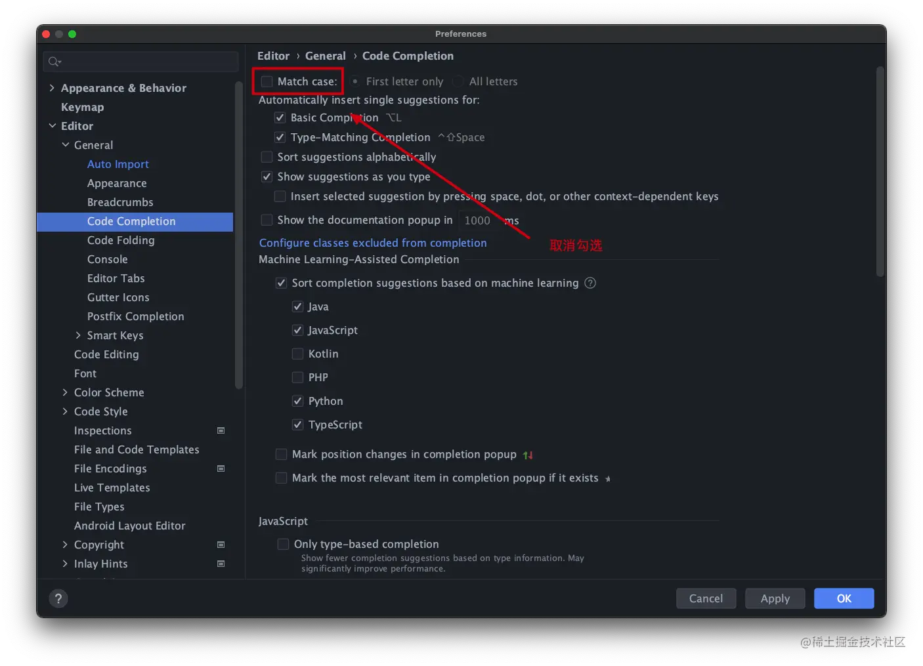Viewport: 923px width, 666px height.
Task: Click the settings search field
Action: click(x=140, y=62)
